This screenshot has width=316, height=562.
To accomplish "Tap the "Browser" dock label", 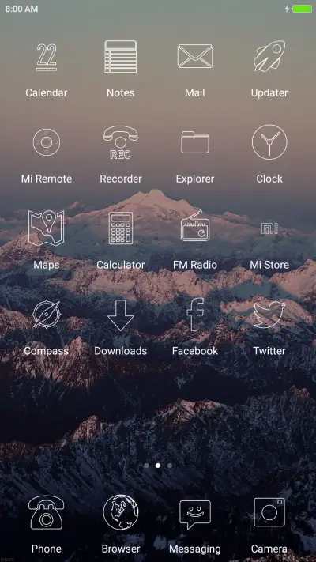I will (120, 549).
